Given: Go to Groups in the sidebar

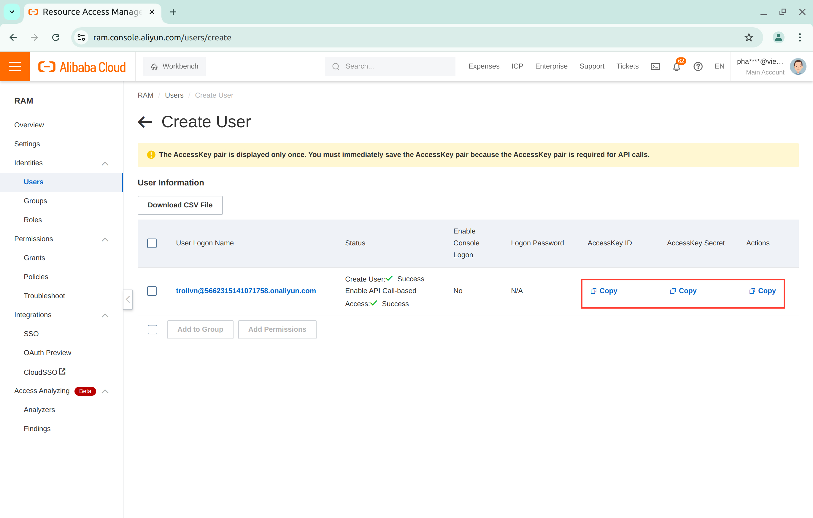Looking at the screenshot, I should click(x=35, y=201).
